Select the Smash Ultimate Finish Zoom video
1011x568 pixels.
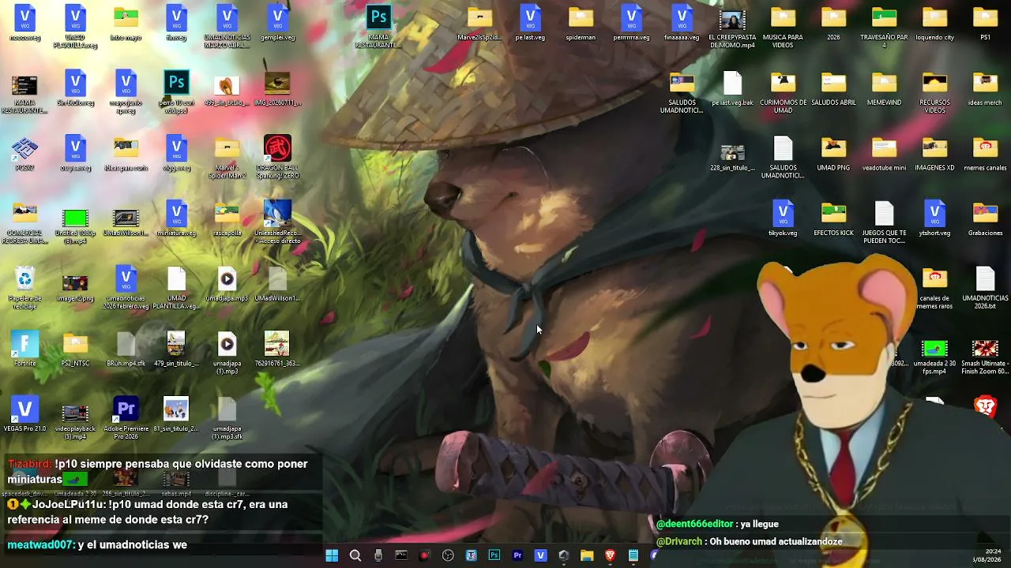[x=985, y=357]
